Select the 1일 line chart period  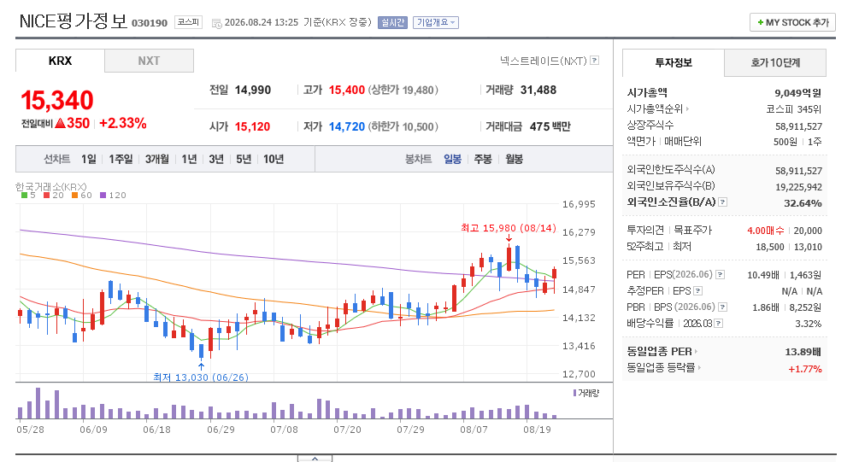tap(89, 160)
